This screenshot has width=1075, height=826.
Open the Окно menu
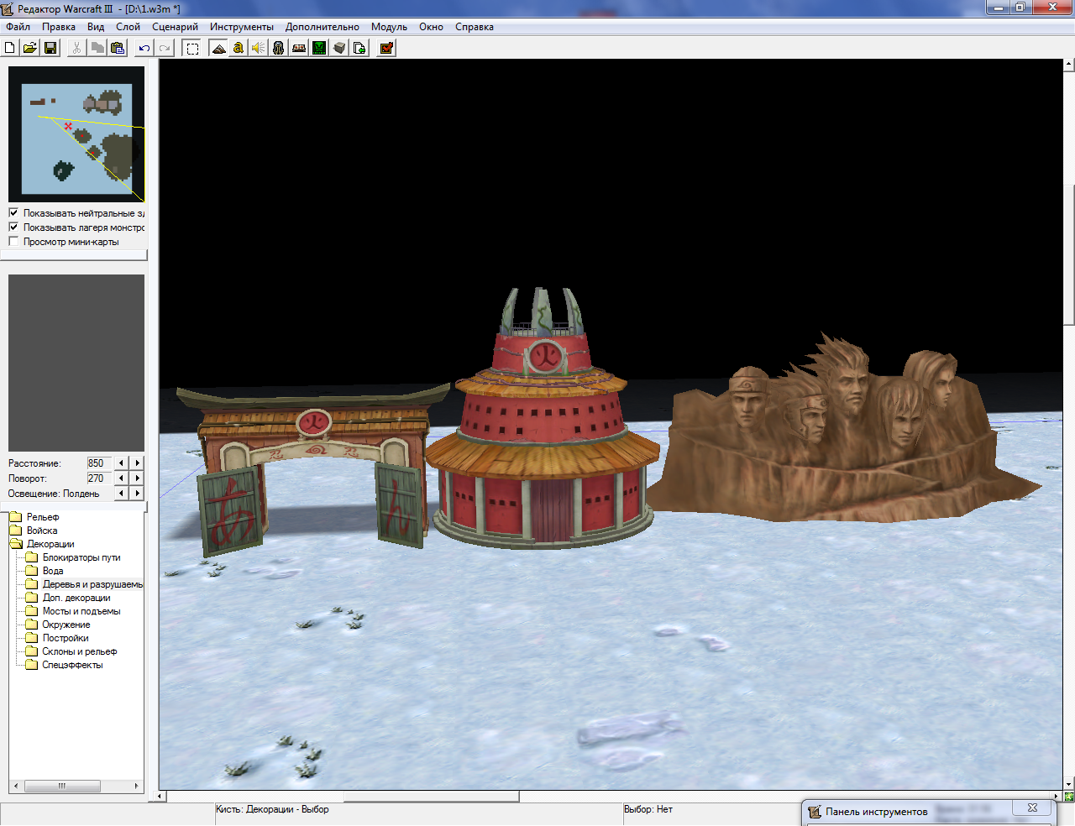click(x=431, y=27)
